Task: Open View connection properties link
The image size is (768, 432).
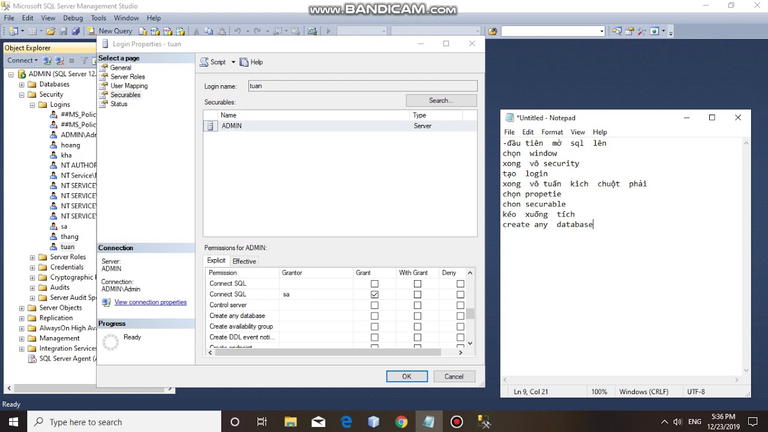Action: 151,302
